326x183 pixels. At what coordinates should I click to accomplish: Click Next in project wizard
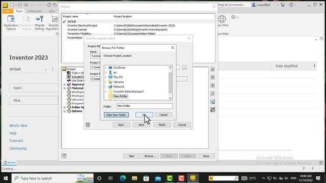point(141,125)
